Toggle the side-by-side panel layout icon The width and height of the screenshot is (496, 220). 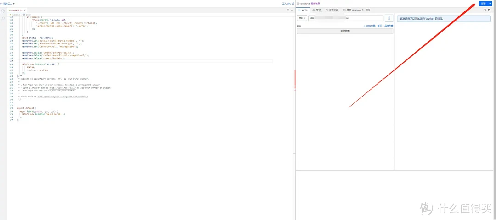pyautogui.click(x=485, y=11)
